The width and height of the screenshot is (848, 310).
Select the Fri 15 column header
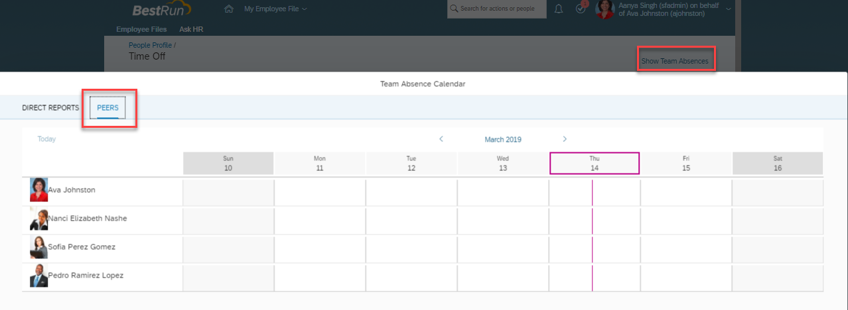(686, 164)
